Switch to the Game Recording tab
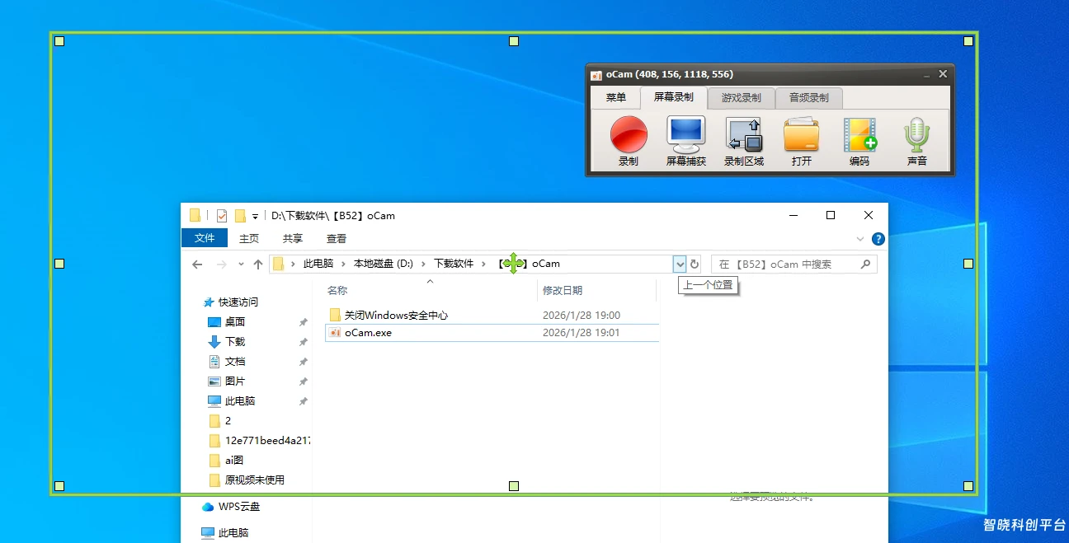1069x543 pixels. [741, 98]
